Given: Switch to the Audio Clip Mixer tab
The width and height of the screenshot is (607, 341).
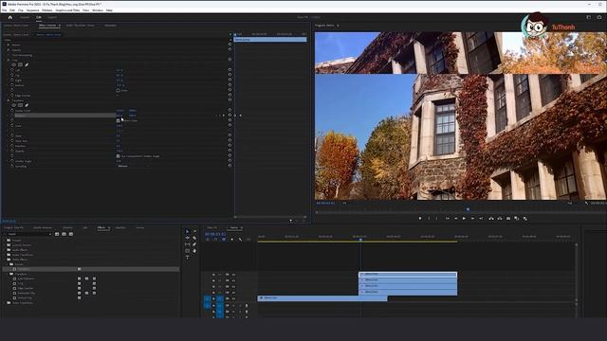Looking at the screenshot, I should [80, 26].
